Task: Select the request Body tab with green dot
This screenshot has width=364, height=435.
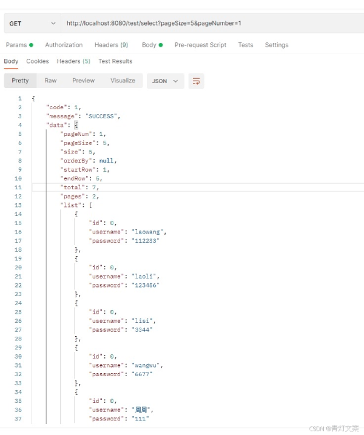Action: click(x=152, y=45)
